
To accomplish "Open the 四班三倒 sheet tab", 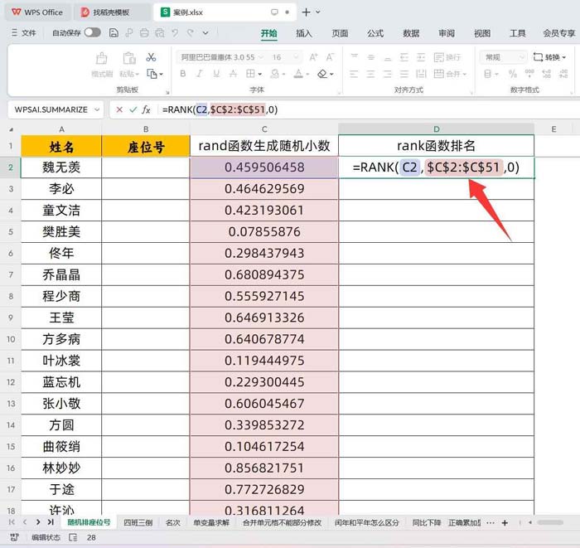I will (x=138, y=522).
